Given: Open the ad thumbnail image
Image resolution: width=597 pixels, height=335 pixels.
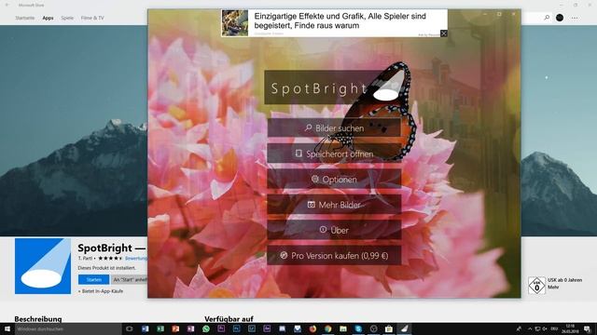Looking at the screenshot, I should coord(235,23).
